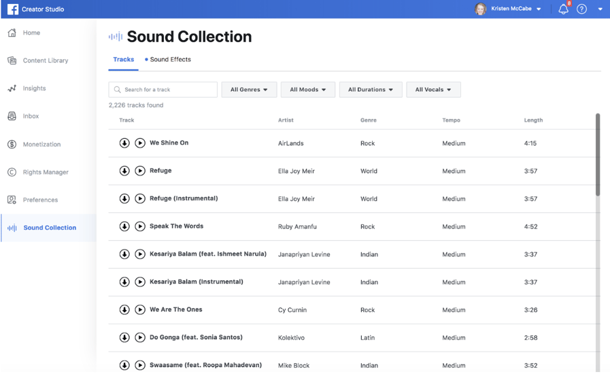Open the notifications bell
The width and height of the screenshot is (610, 374).
[x=563, y=9]
